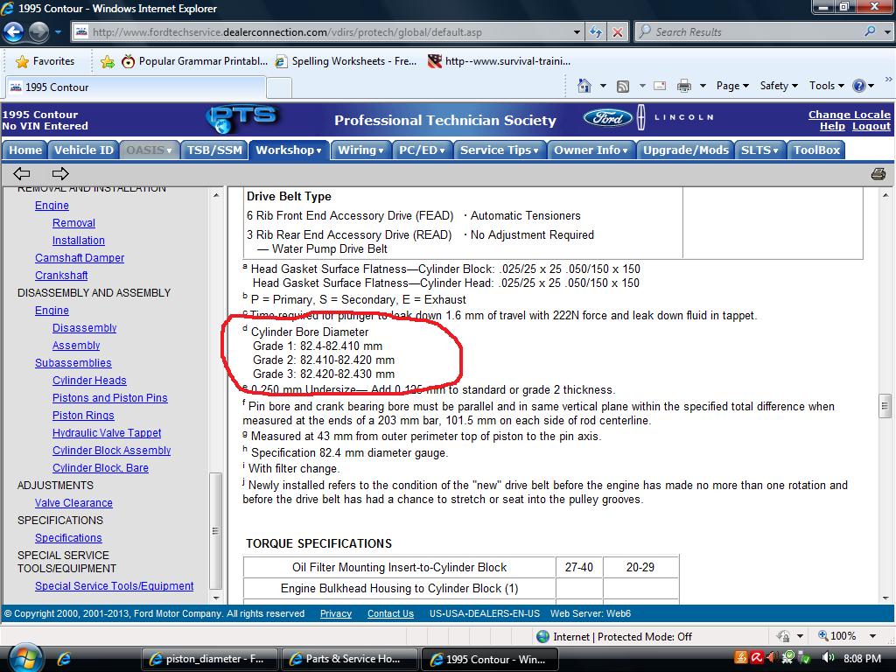
Task: Expand the Service Tips dropdown tab
Action: pyautogui.click(x=500, y=150)
